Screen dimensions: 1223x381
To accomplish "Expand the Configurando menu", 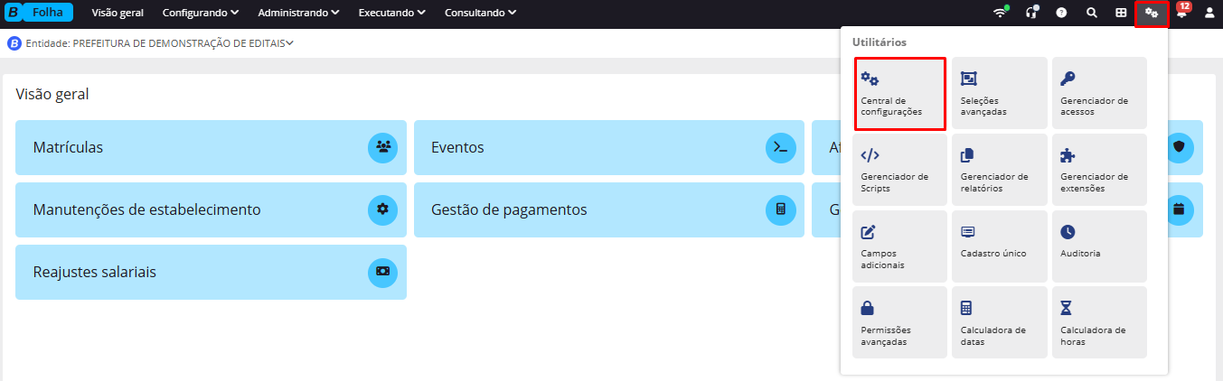I will [201, 14].
